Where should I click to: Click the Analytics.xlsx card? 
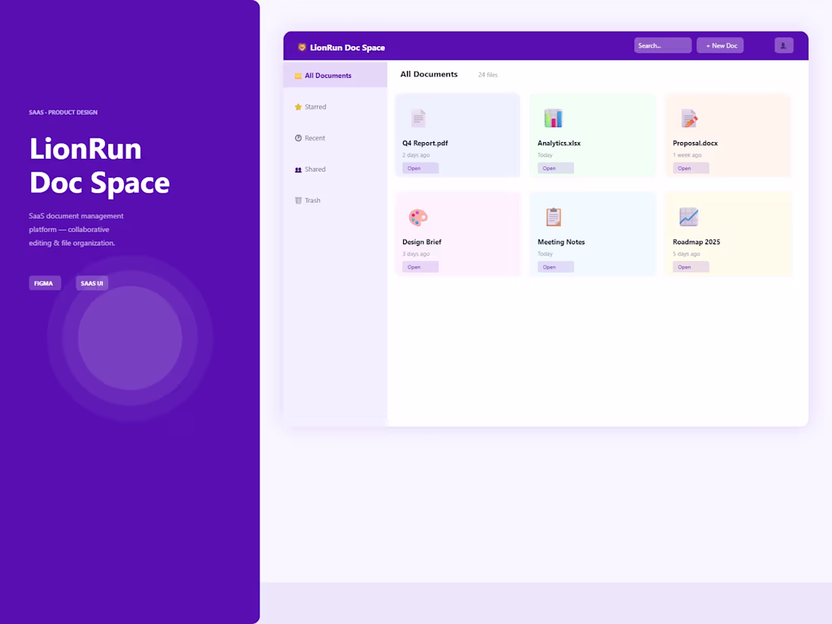click(x=592, y=135)
